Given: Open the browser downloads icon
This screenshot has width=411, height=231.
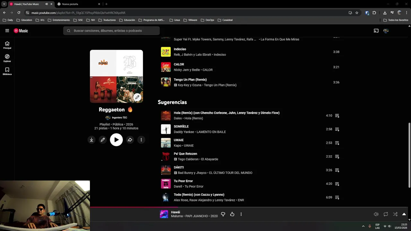Looking at the screenshot, I should pos(385,13).
